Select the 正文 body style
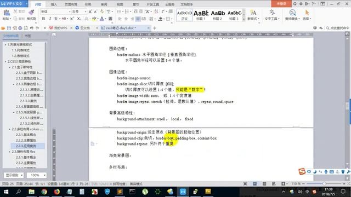 click(x=184, y=15)
